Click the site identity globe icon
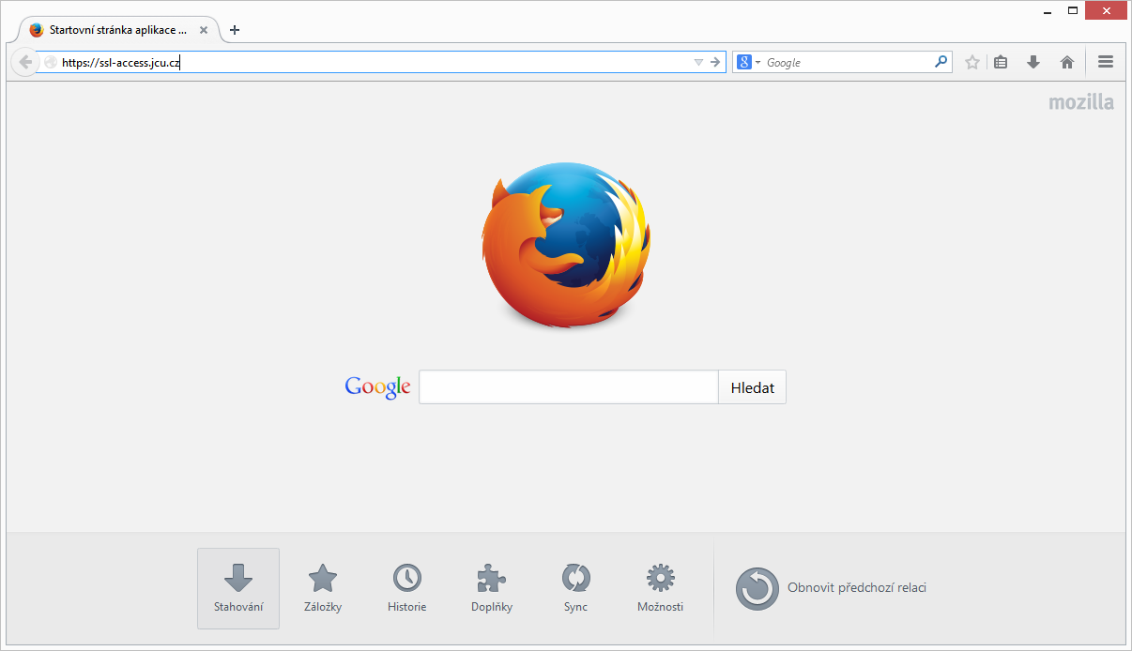 [50, 62]
